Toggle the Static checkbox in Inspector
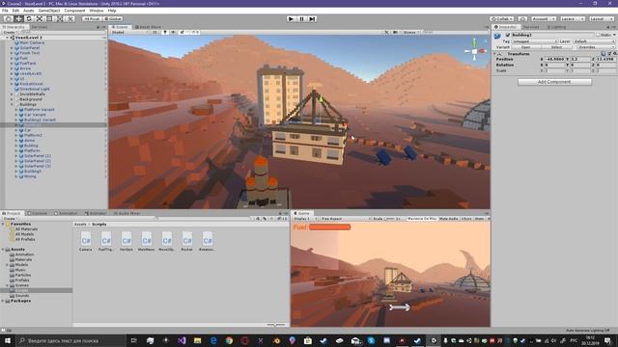 point(598,35)
